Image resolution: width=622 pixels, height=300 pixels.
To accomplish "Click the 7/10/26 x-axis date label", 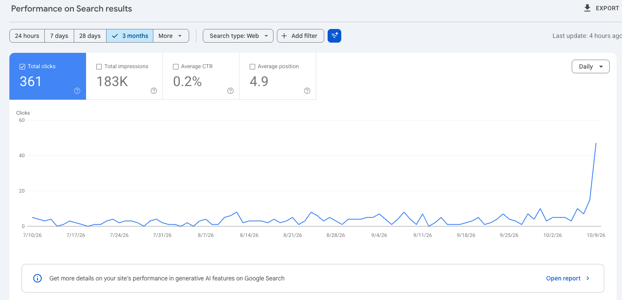I will (33, 235).
